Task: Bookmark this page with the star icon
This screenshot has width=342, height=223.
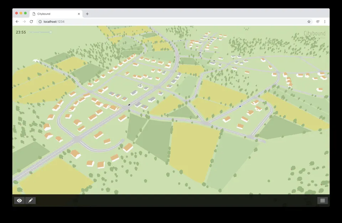Action: click(x=309, y=22)
